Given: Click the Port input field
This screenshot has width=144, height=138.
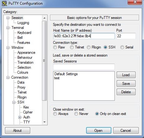Looking at the screenshot, I should (126, 36).
